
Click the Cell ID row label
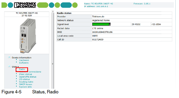pyautogui.click(x=61, y=39)
